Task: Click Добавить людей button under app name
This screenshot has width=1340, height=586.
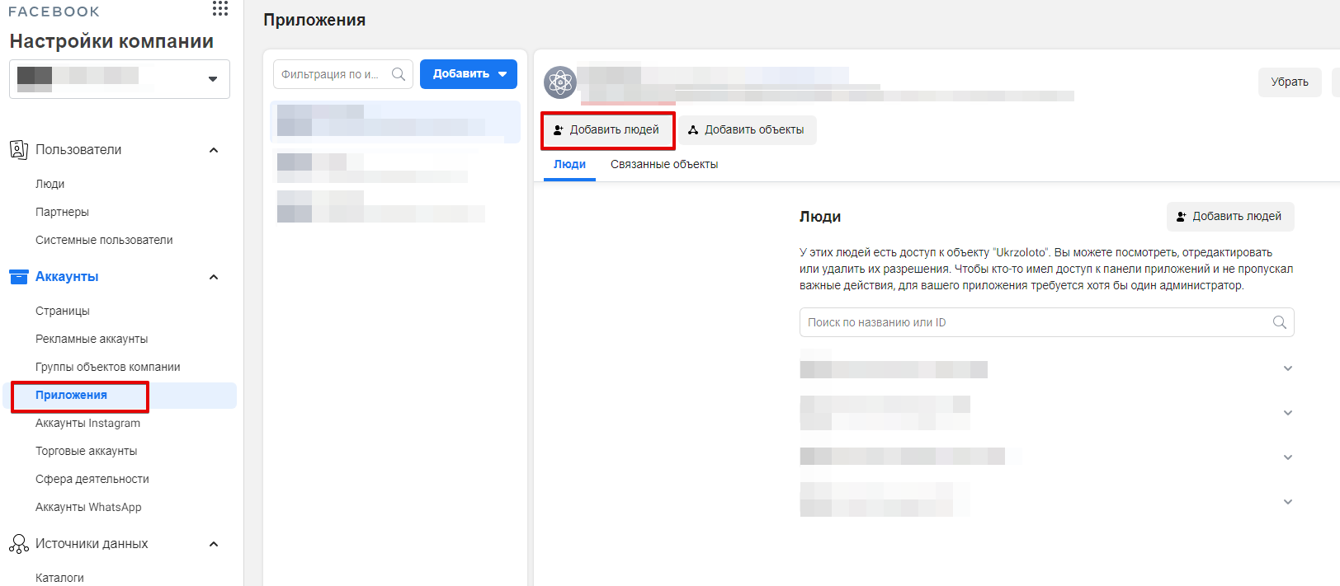Action: tap(607, 130)
